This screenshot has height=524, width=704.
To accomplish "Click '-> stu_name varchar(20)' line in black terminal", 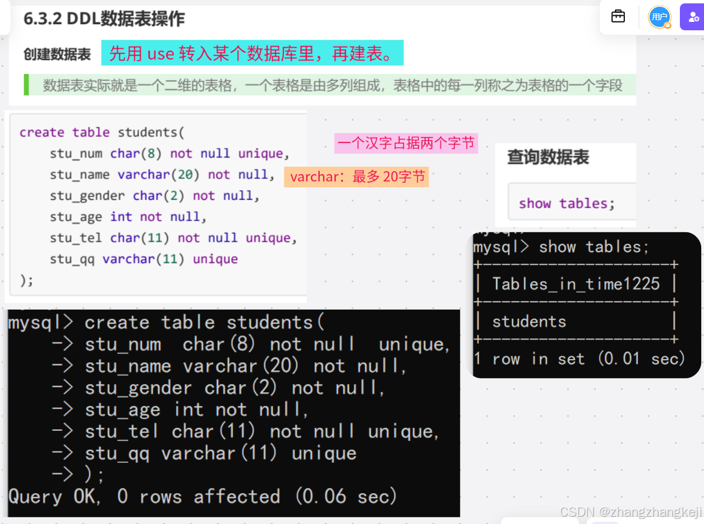I will 229,366.
